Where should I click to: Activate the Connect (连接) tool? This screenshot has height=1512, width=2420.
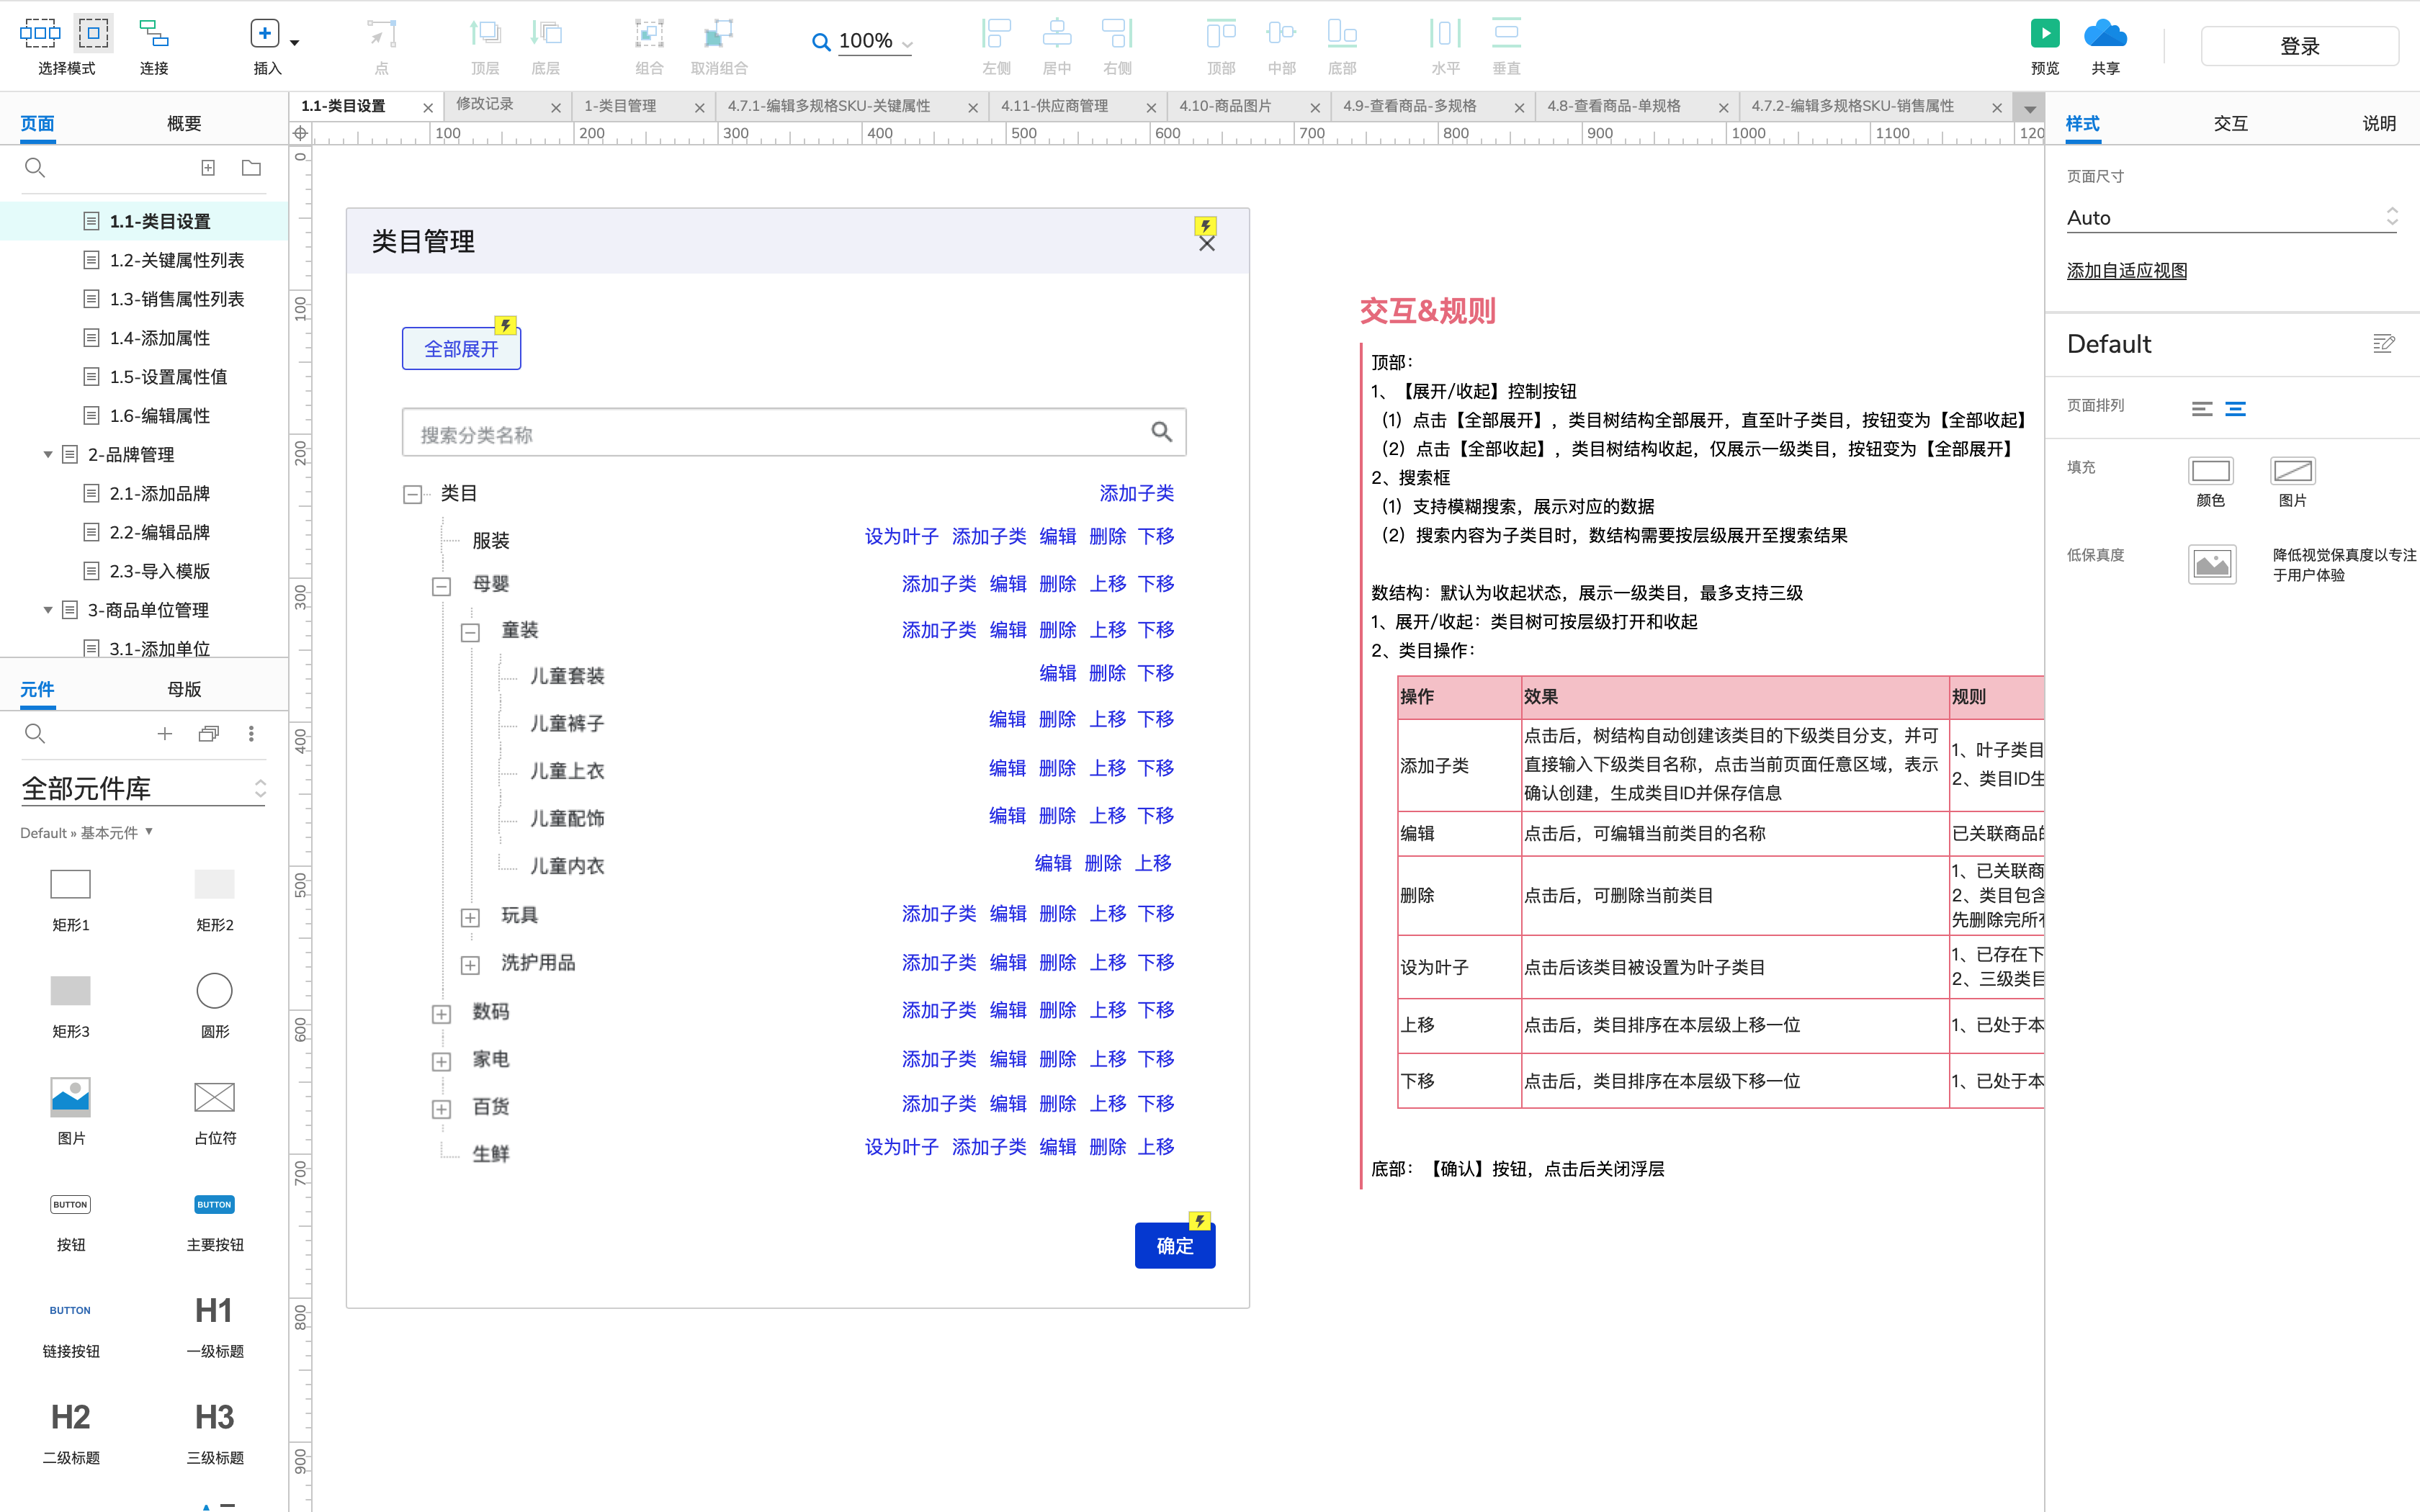coord(154,34)
